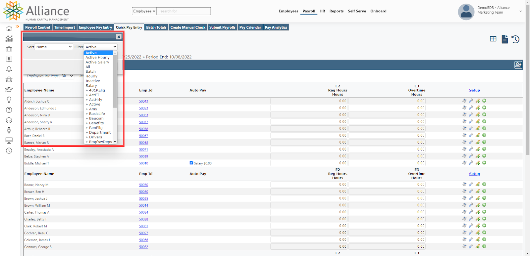The image size is (530, 256).
Task: Uncheck Auto Pay Salary checkbox for Biddle
Action: pyautogui.click(x=191, y=163)
